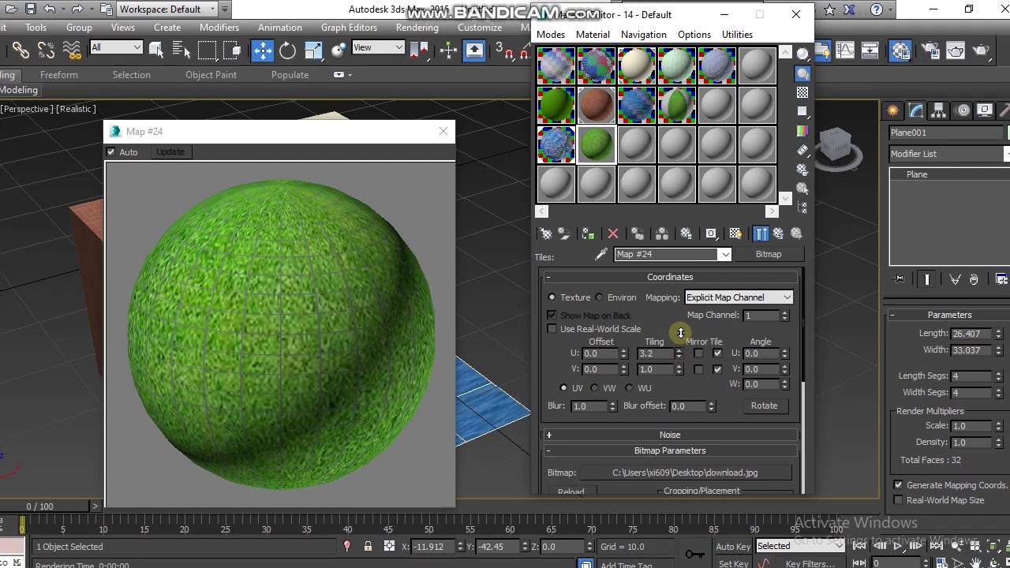
Task: Open the Modifiers menu
Action: [x=219, y=28]
